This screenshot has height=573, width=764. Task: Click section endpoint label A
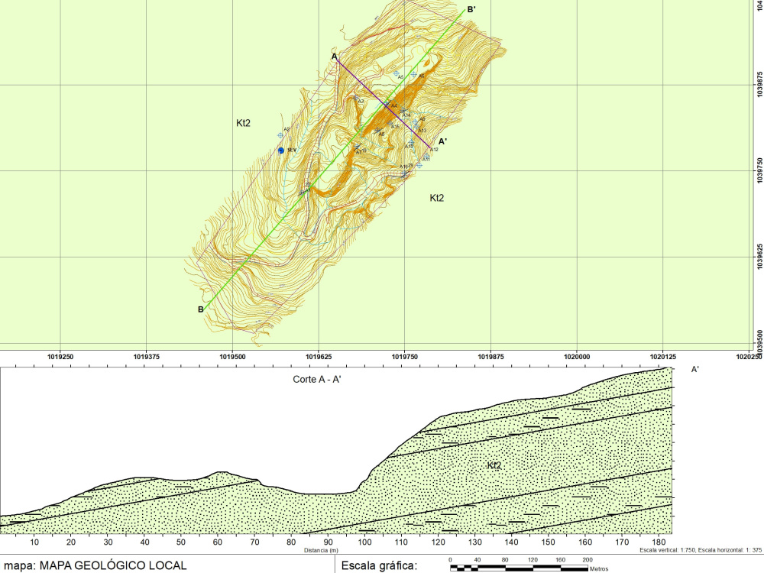(335, 57)
